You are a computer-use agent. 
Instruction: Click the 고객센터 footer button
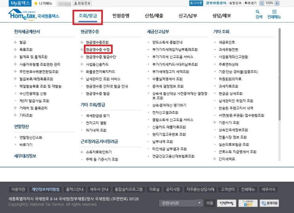[x=228, y=189]
